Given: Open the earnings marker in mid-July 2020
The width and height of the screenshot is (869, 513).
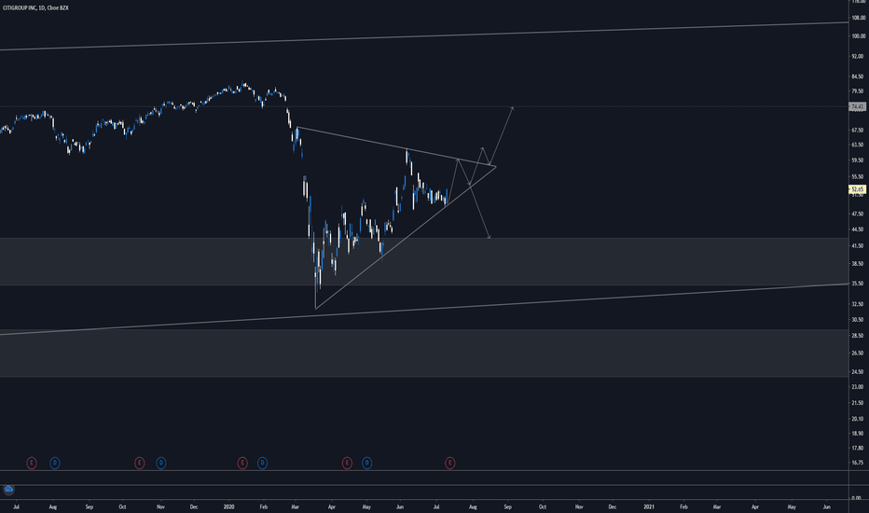Looking at the screenshot, I should click(450, 463).
